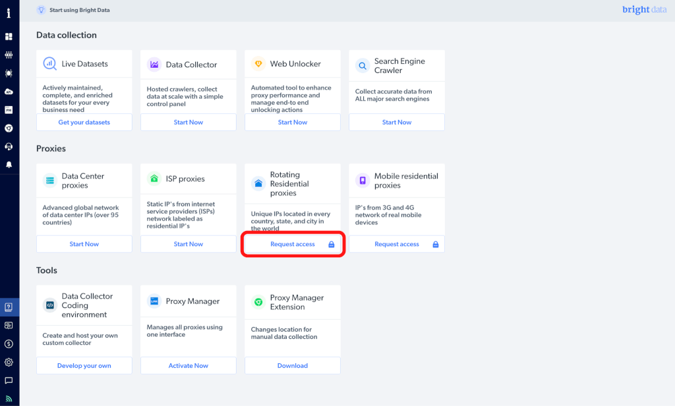Click the ISP proxies house icon
The width and height of the screenshot is (675, 406).
pos(154,179)
